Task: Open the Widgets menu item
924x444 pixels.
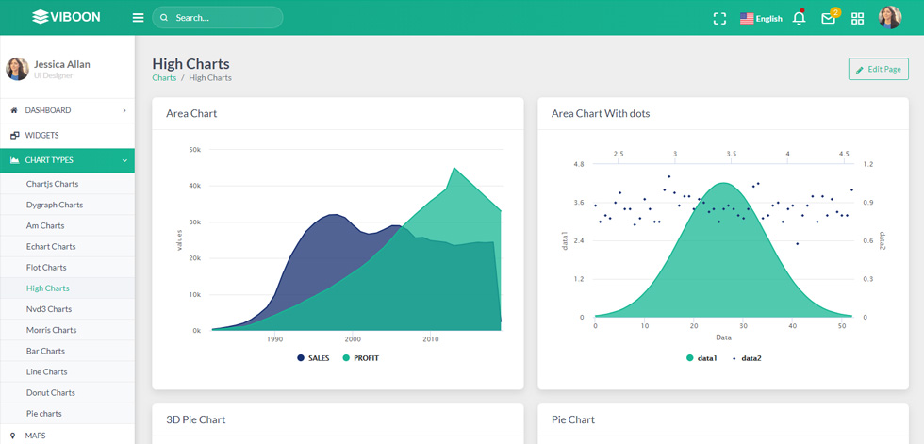Action: 67,136
